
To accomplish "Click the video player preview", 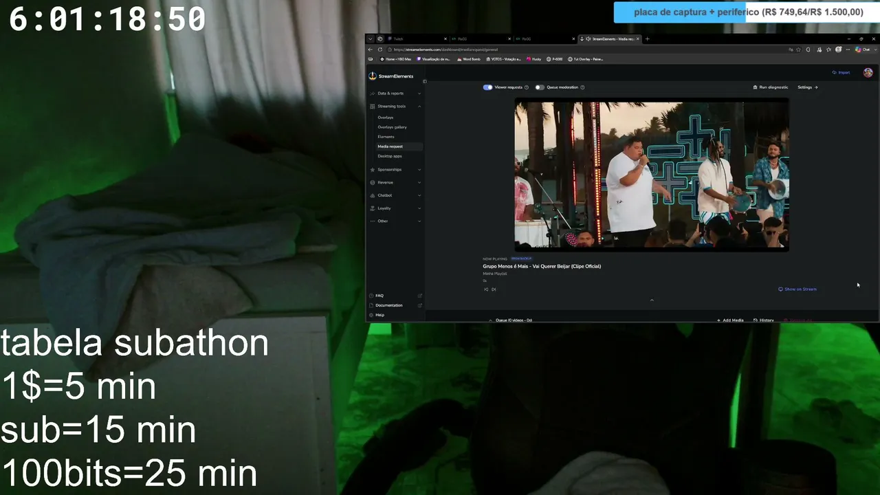I will [x=652, y=175].
